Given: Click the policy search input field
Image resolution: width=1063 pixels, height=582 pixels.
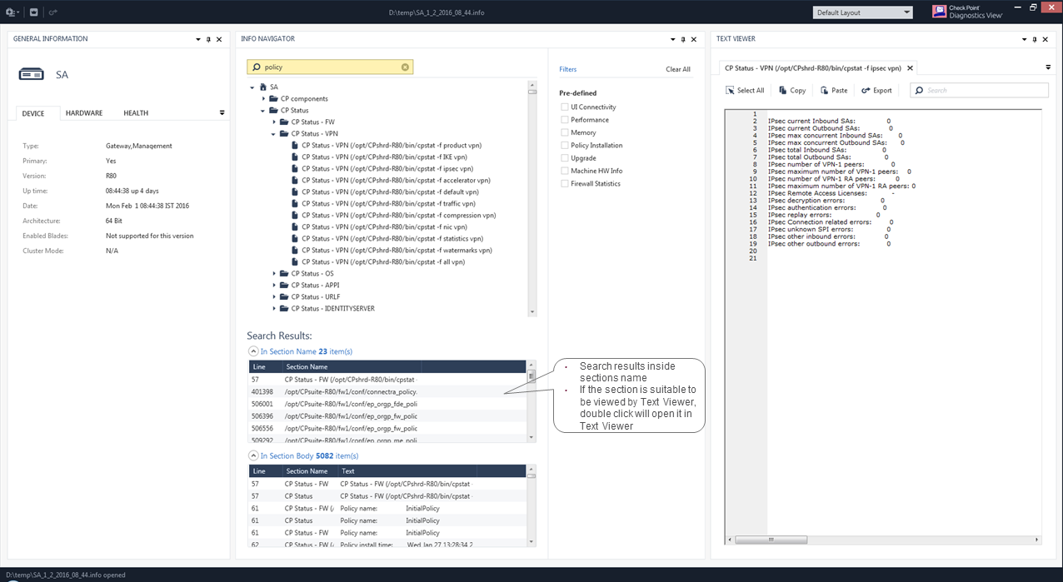Looking at the screenshot, I should point(330,67).
